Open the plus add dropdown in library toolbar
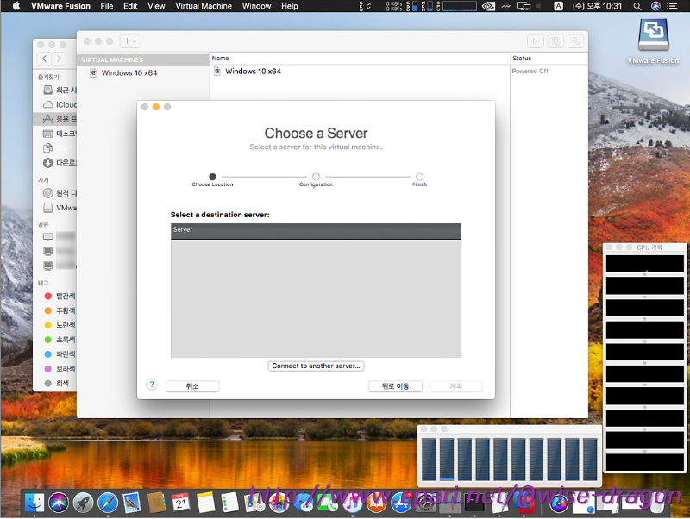Screen dimensions: 690x519 pos(130,41)
